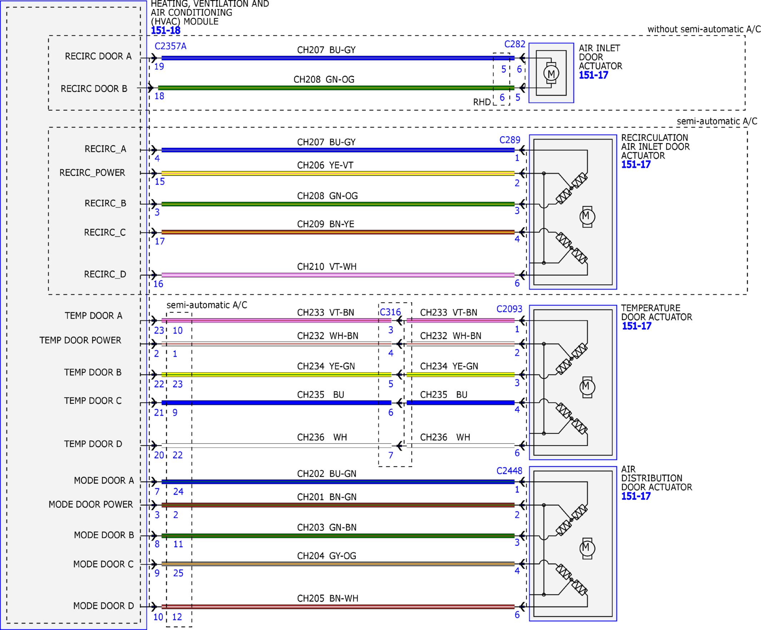Viewport: 761px width, 630px height.
Task: Open the HVAC module 151-18 link
Action: (165, 30)
